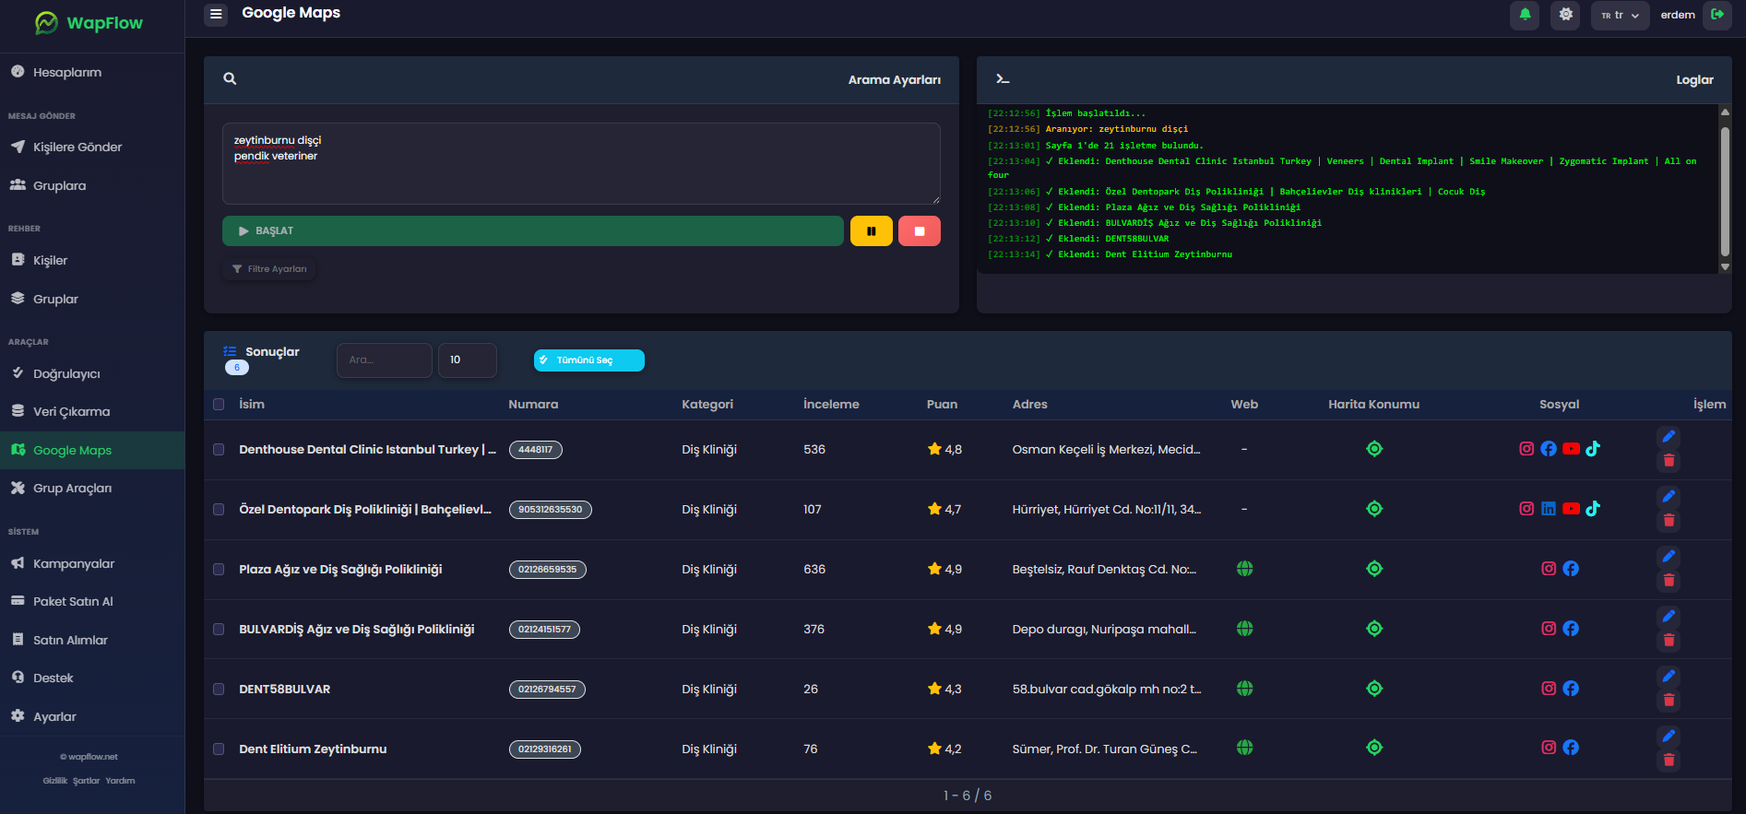Edit the BULVARDİŞ row
The width and height of the screenshot is (1746, 814).
pyautogui.click(x=1669, y=617)
